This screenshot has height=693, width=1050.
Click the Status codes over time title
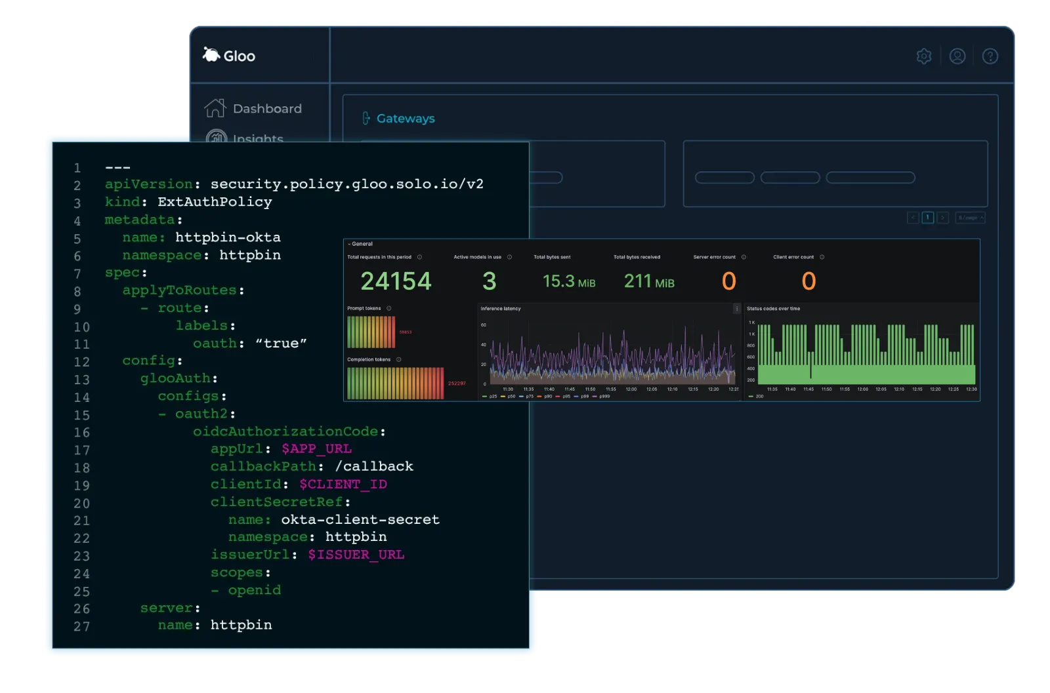[773, 309]
